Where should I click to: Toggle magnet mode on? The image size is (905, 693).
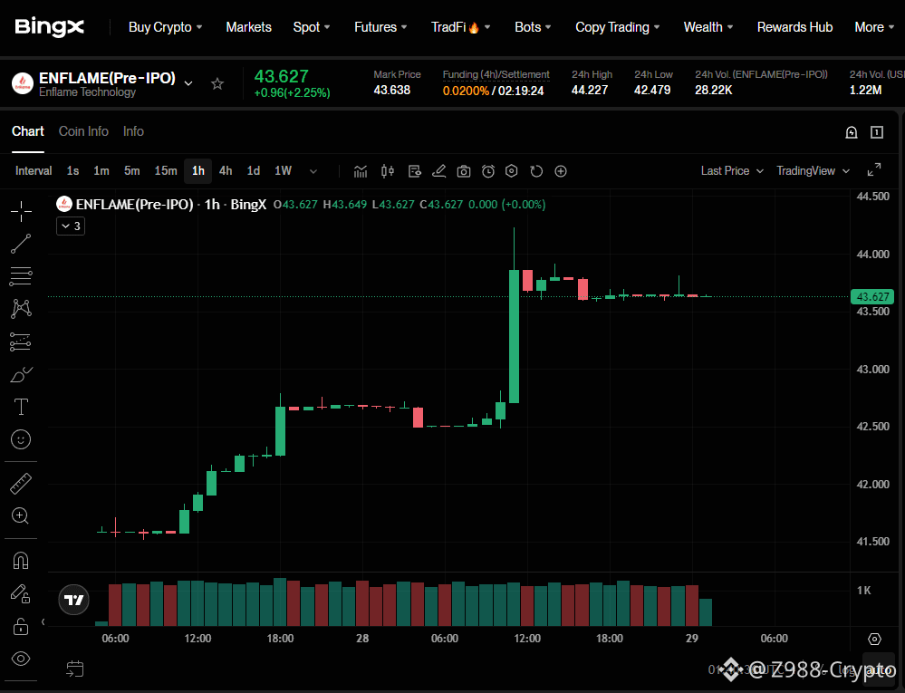21,560
